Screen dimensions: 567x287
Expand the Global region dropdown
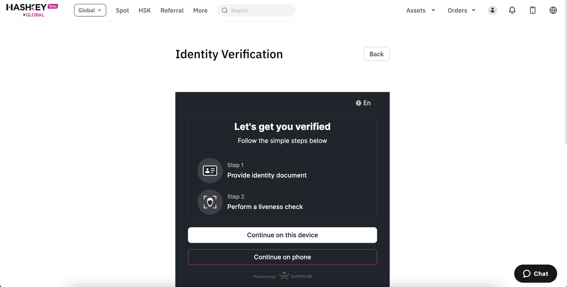click(x=90, y=10)
